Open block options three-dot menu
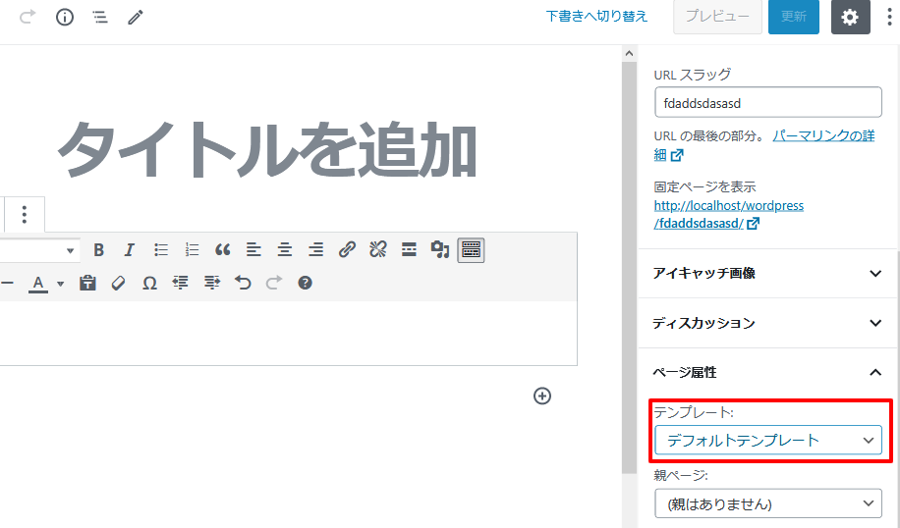 tap(25, 214)
